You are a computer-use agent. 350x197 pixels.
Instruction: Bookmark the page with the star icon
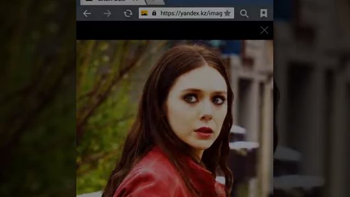227,13
